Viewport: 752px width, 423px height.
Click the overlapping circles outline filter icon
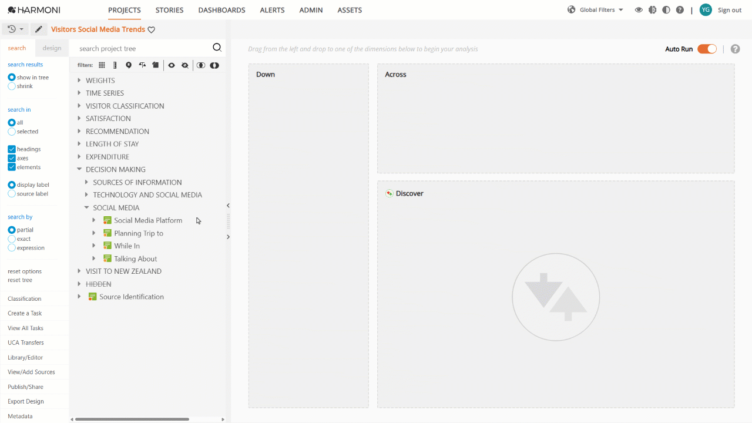[x=201, y=65]
